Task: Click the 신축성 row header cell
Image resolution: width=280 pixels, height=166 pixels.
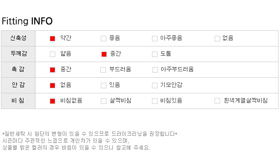Action: coord(18,38)
